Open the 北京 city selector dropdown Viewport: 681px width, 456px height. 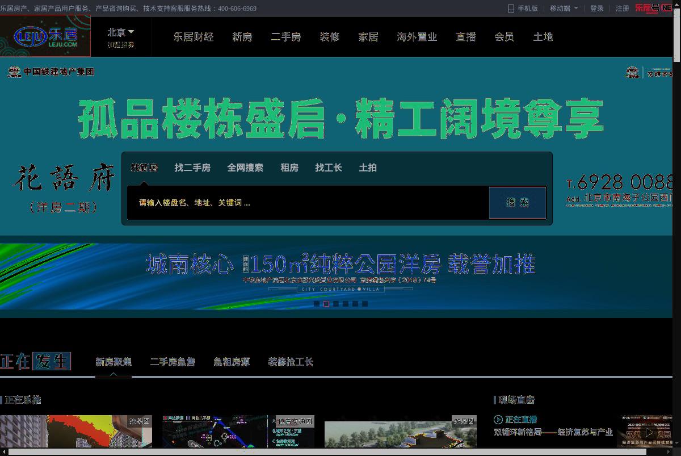coord(121,32)
